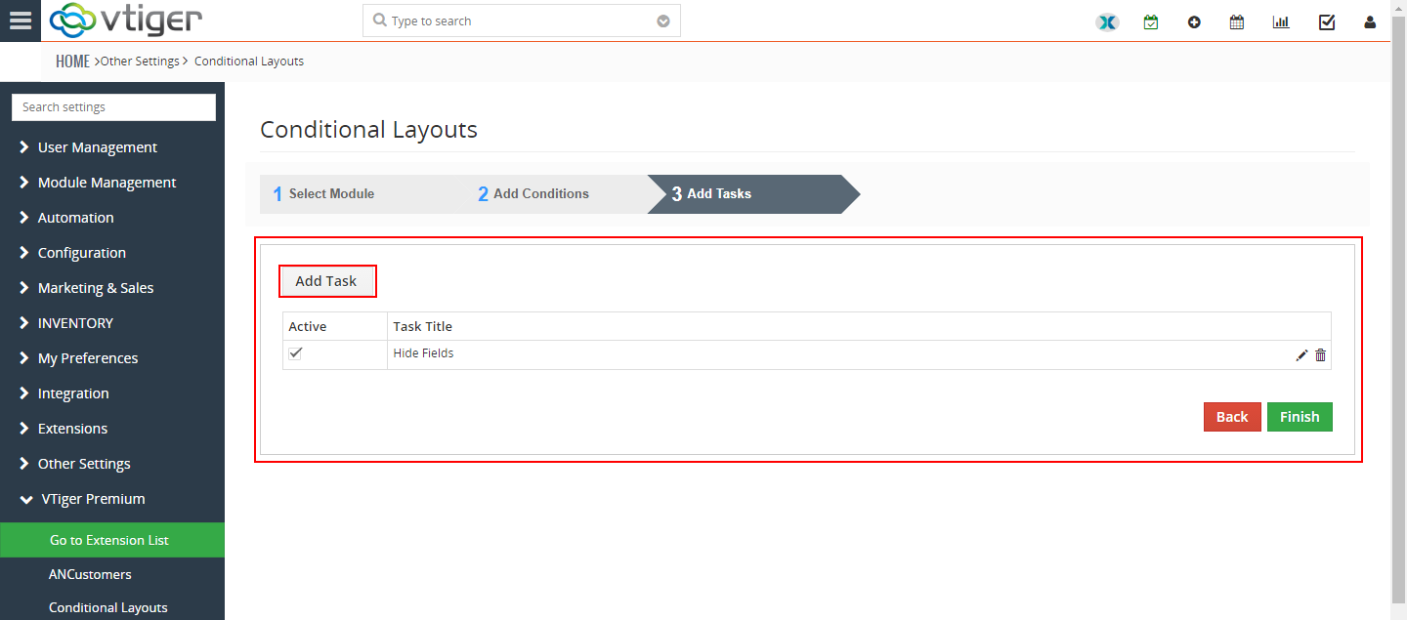
Task: Click the Active column header
Action: coord(308,326)
